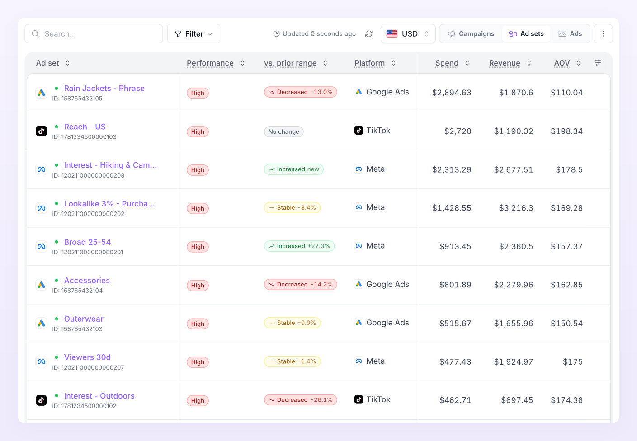Screen dimensions: 637x441
Task: Open table column settings icon
Action: tap(598, 63)
